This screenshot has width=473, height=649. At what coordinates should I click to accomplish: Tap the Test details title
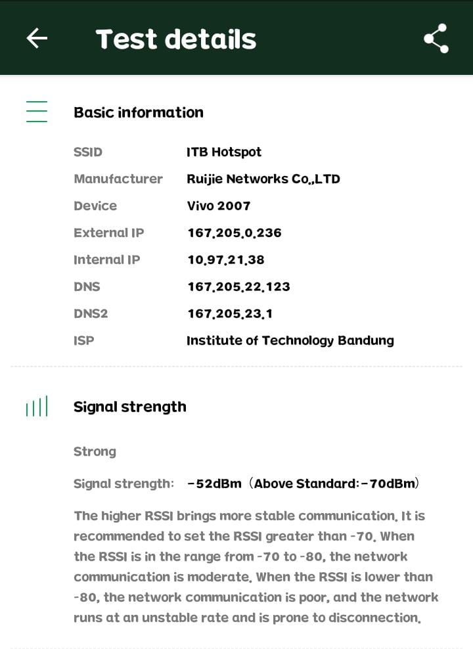coord(176,39)
